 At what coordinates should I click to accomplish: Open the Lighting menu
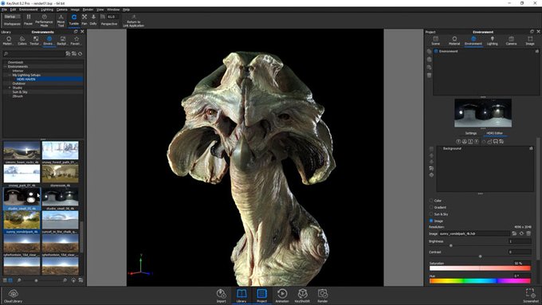[47, 10]
